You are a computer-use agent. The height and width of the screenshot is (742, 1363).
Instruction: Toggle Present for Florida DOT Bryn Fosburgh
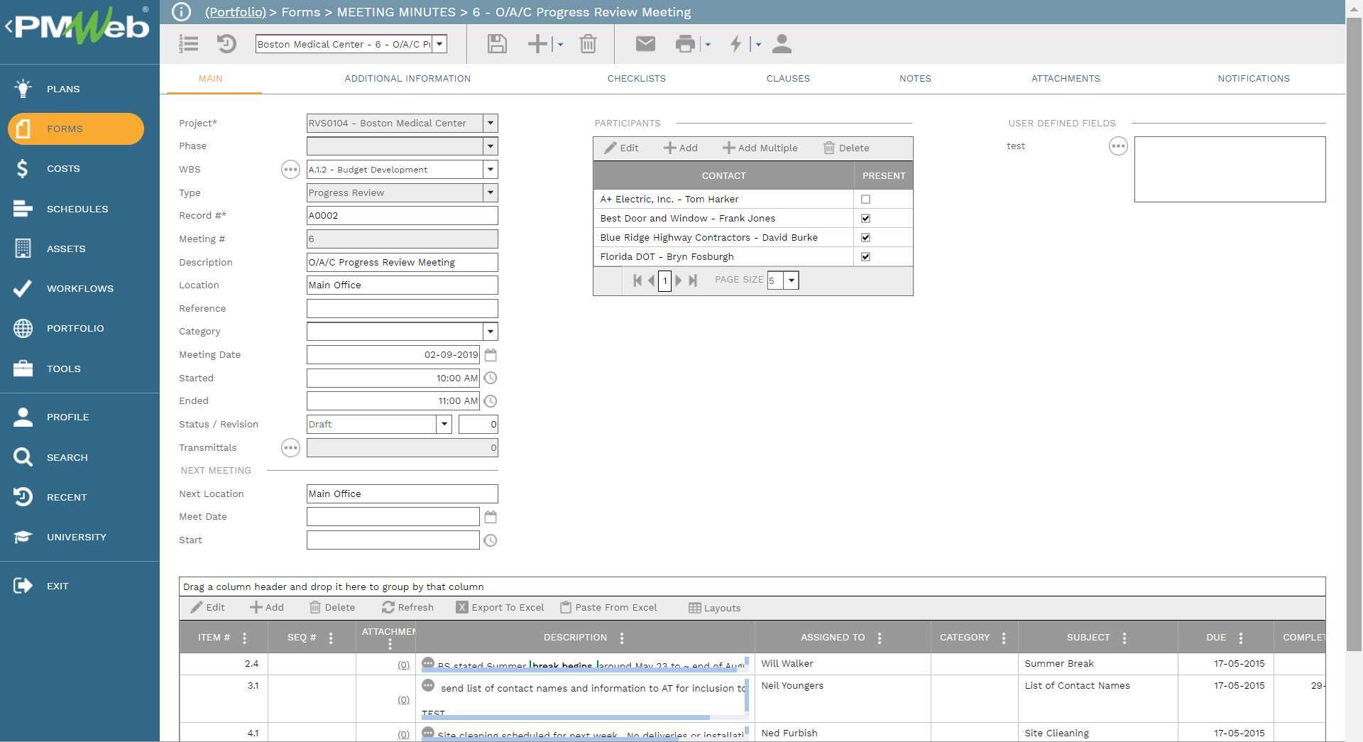[x=865, y=257]
